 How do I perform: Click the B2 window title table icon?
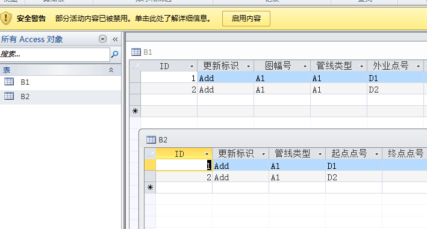[151, 139]
